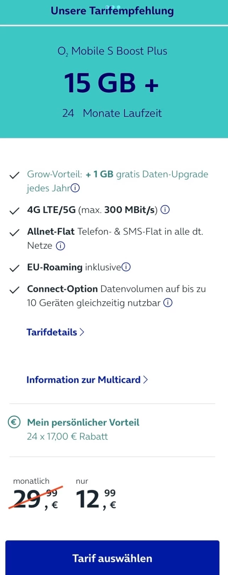Screen dimensions: 228x575
Task: Click the checkmark beside EU-Roaming
Action: click(x=14, y=268)
